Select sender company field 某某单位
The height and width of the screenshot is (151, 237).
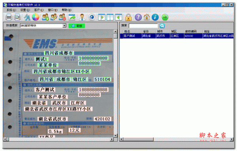pos(48,65)
